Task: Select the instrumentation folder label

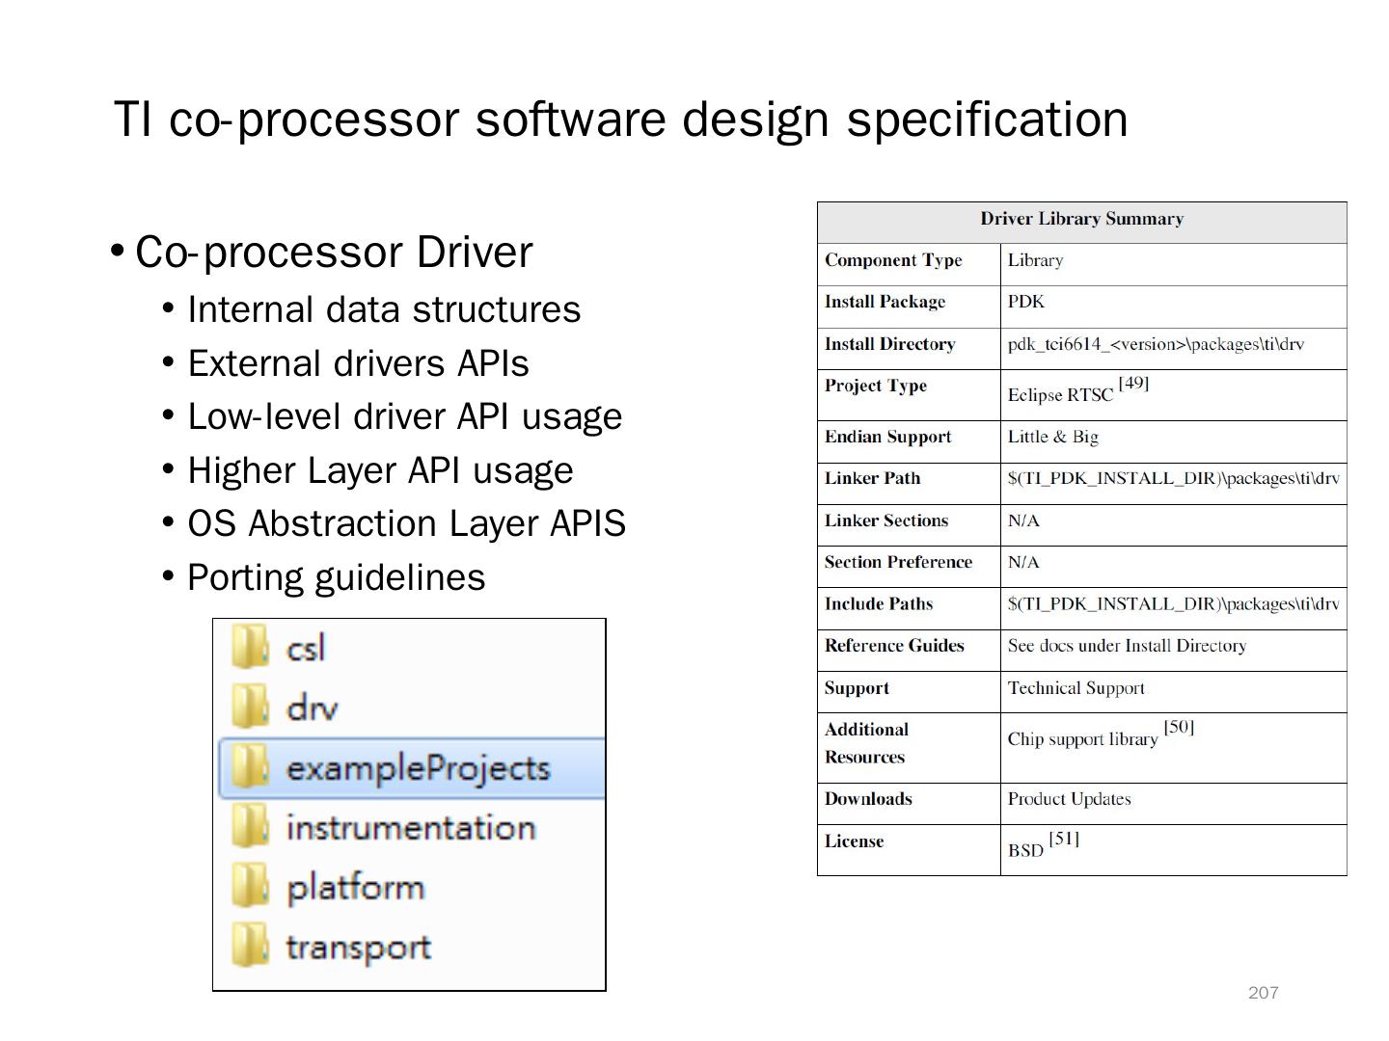Action: [410, 828]
